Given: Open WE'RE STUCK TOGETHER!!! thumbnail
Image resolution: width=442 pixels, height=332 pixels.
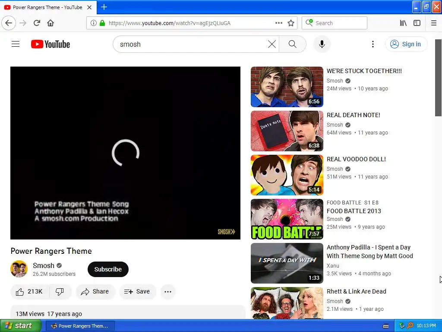Looking at the screenshot, I should point(287,86).
